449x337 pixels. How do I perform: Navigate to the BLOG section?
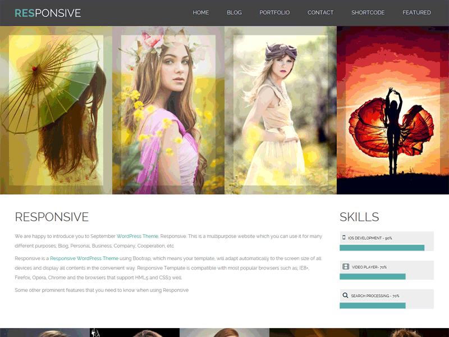tap(234, 12)
